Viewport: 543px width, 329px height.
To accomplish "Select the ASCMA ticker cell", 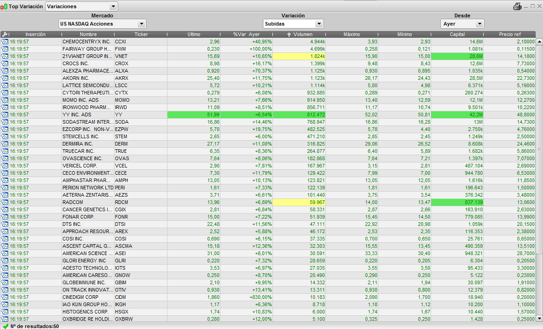I will click(x=141, y=246).
